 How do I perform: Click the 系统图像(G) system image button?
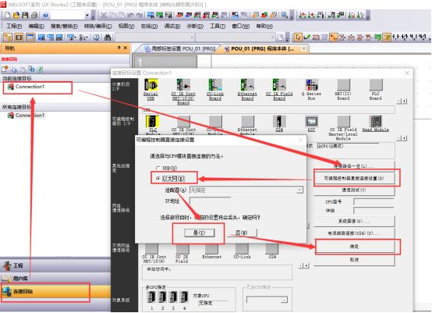[x=354, y=221]
